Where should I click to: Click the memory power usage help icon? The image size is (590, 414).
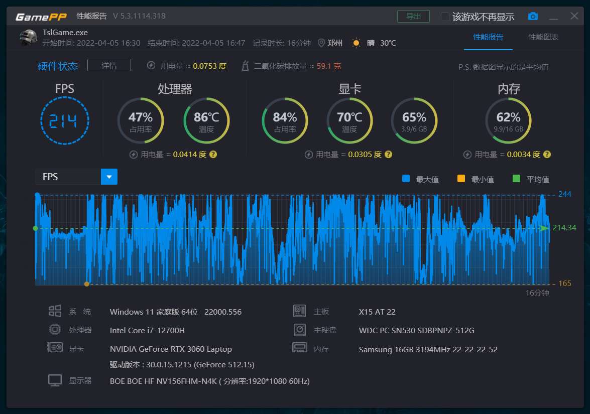[547, 155]
